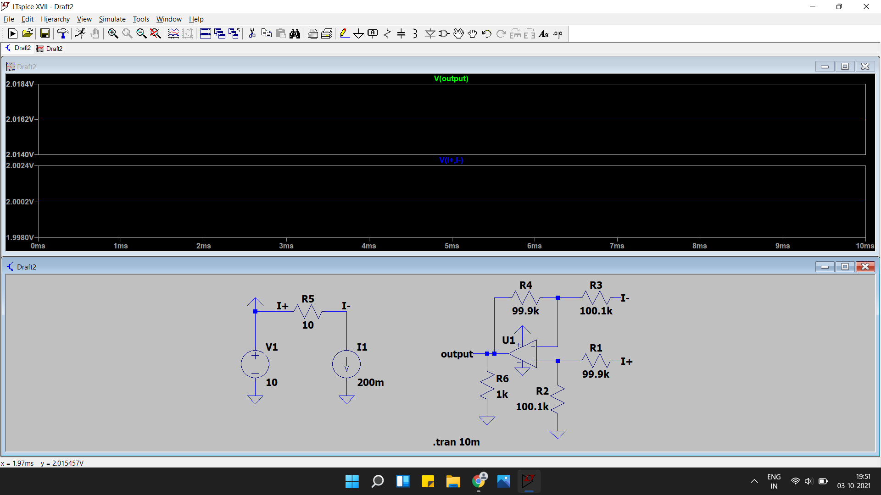Switch to the Draft2 schematic tab
Viewport: 881px width, 495px height.
click(18, 48)
